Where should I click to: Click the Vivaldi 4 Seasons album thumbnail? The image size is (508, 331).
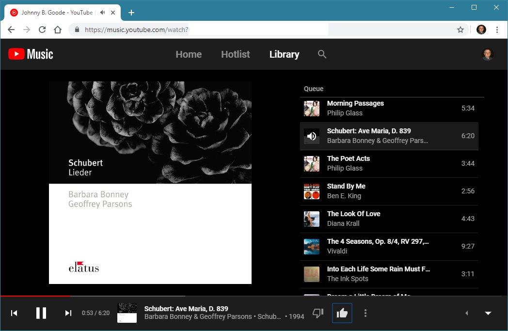point(312,247)
